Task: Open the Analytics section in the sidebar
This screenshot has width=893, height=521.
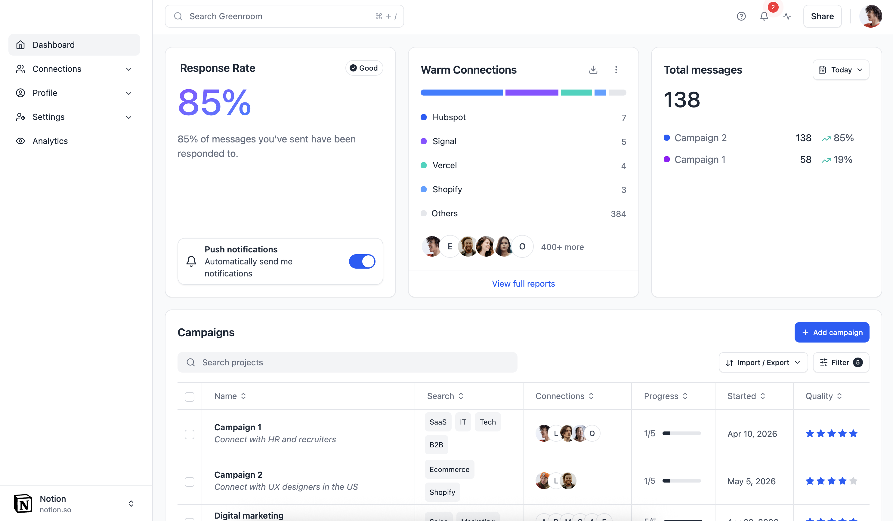Action: pyautogui.click(x=50, y=141)
